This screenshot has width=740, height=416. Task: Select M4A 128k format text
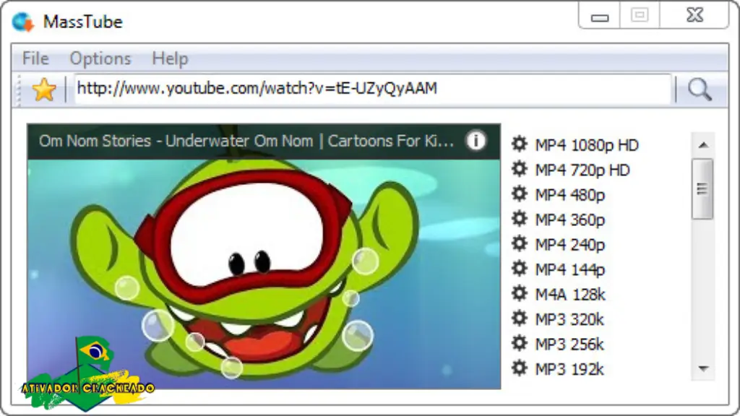[x=570, y=295]
